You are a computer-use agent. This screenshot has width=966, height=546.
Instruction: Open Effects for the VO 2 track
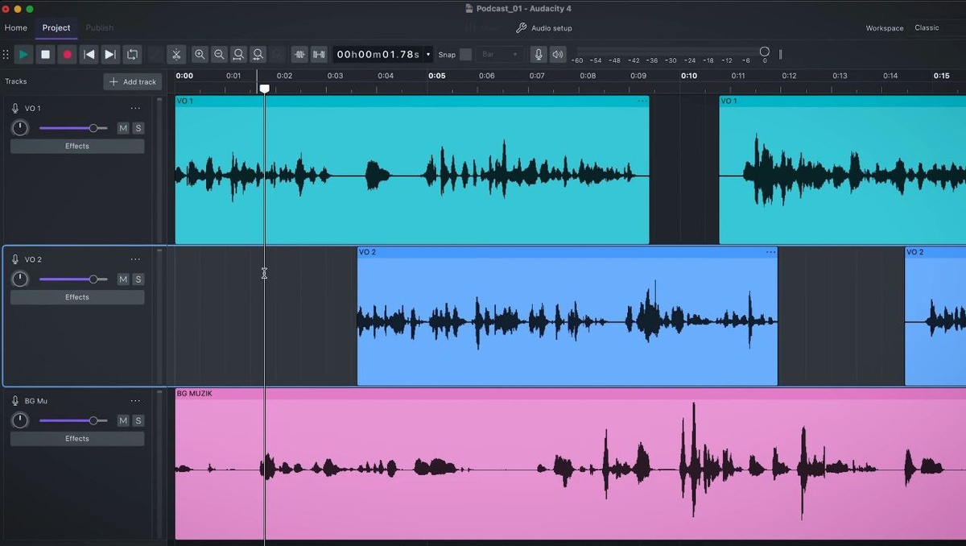[x=77, y=297]
